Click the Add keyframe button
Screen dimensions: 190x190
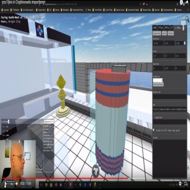158,84
